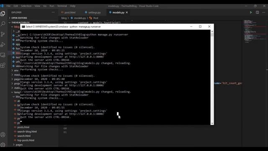
Task: Click the console scrollbar down arrow
Action: [x=212, y=123]
